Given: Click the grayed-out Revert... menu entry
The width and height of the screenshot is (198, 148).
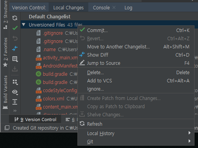Looking at the screenshot, I should (x=136, y=39).
